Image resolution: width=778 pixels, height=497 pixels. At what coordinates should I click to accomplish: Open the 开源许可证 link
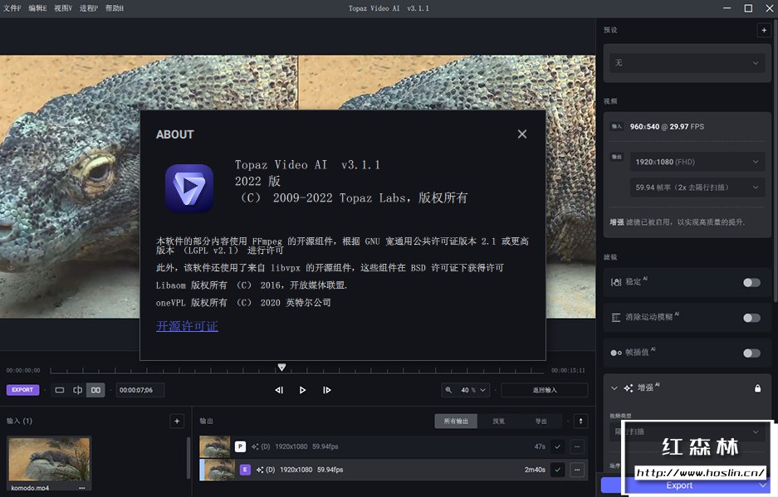187,326
